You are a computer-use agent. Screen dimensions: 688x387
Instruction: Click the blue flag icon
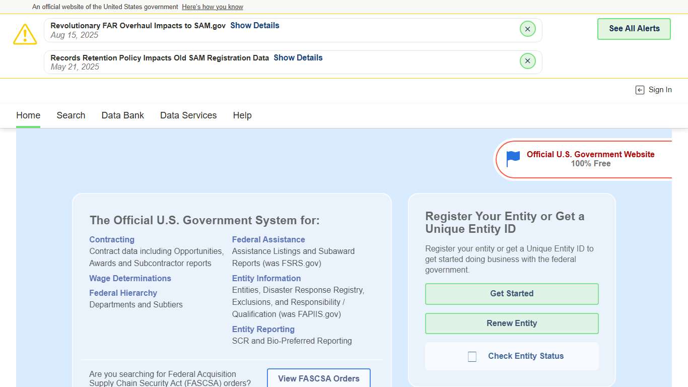coord(513,159)
